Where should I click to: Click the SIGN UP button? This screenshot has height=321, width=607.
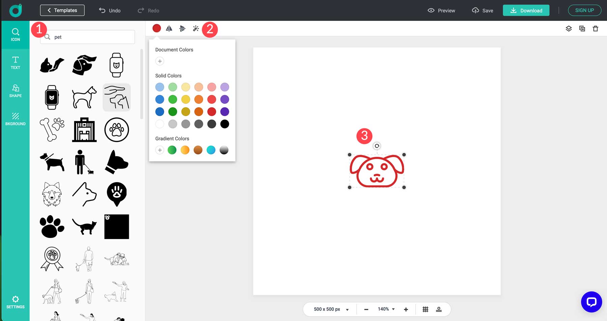(584, 10)
